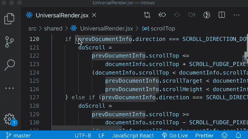Screen dimensions: 248x139
Task: Click line number 130 in the gutter
Action: pos(34,122)
